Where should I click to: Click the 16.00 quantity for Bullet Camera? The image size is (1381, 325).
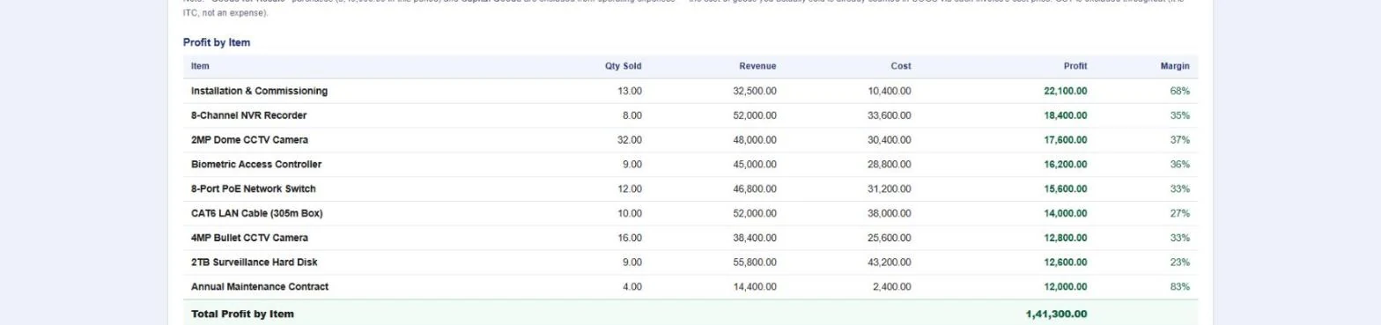(630, 238)
